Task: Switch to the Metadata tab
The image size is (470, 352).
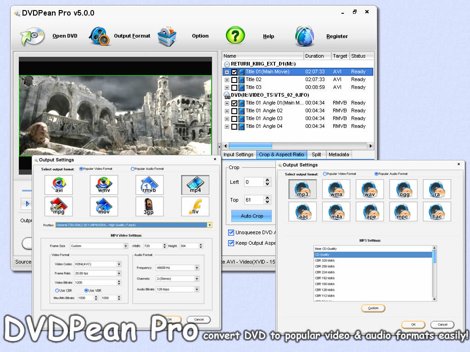Action: [x=339, y=155]
